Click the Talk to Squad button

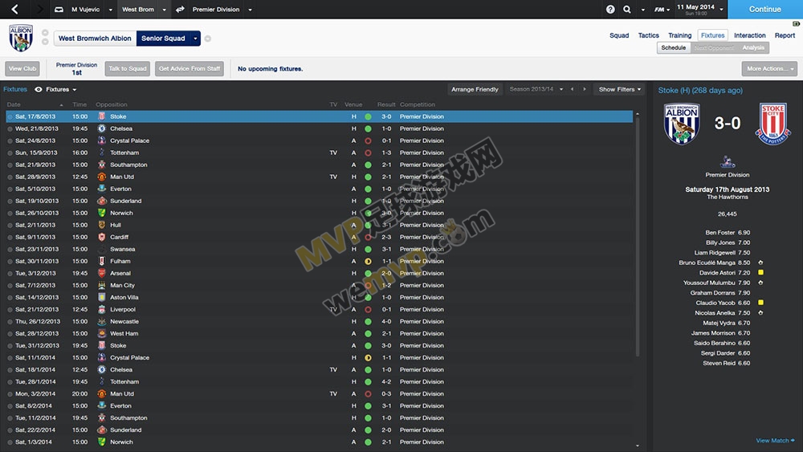pos(128,68)
